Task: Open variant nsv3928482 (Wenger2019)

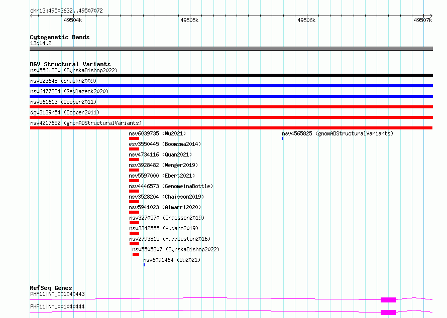Action: (163, 165)
